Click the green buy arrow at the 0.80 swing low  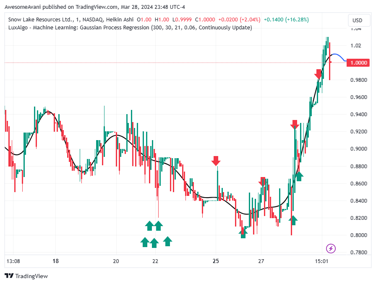click(x=243, y=234)
